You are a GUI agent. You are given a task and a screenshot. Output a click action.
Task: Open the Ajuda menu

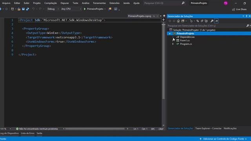click(x=136, y=3)
